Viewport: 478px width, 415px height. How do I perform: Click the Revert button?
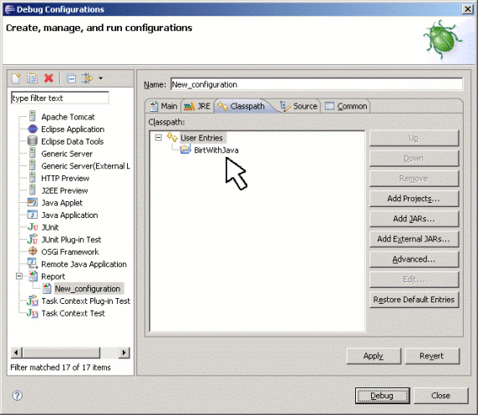coord(432,356)
